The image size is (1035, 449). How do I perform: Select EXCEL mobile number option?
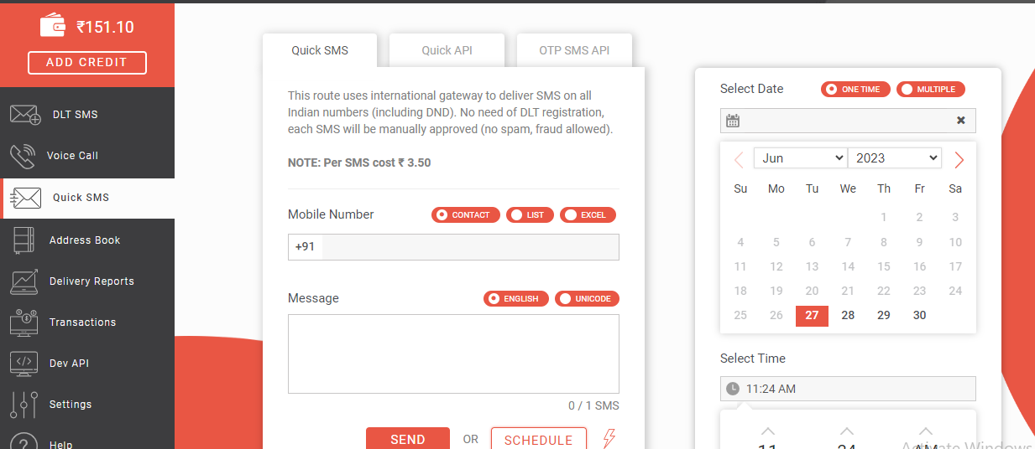(x=588, y=215)
